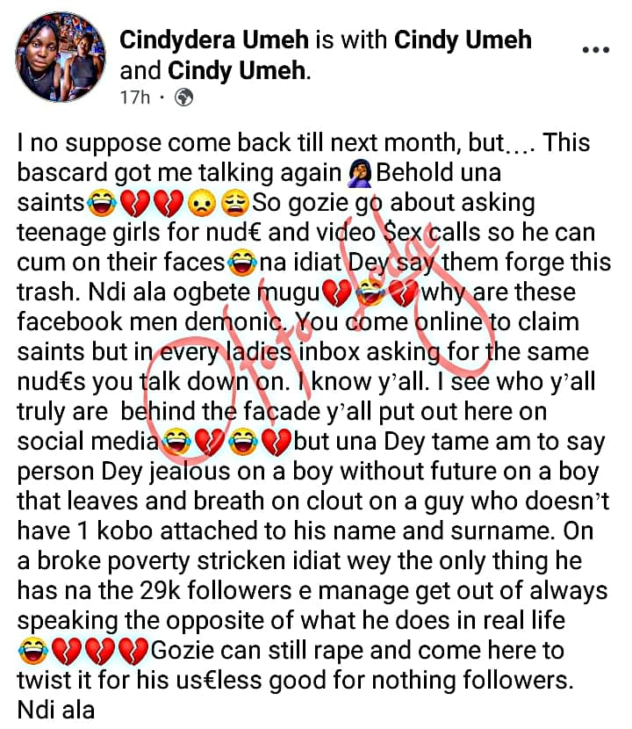Click the broken heart emoji before 'why are these'
Viewport: 632px width, 729px height.
coord(404,293)
